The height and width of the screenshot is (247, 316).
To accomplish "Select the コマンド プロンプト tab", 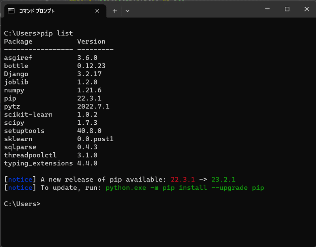I will 55,11.
